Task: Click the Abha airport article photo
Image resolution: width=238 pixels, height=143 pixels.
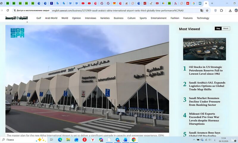Action: click(x=87, y=79)
